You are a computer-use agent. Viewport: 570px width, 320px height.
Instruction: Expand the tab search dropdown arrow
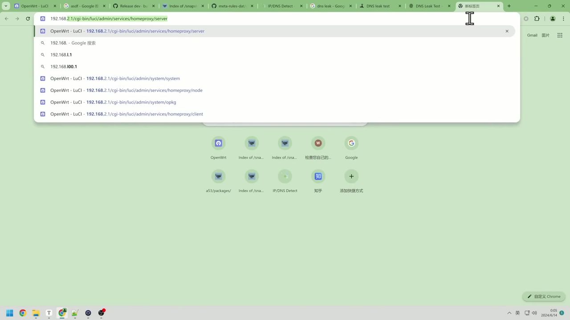point(6,6)
